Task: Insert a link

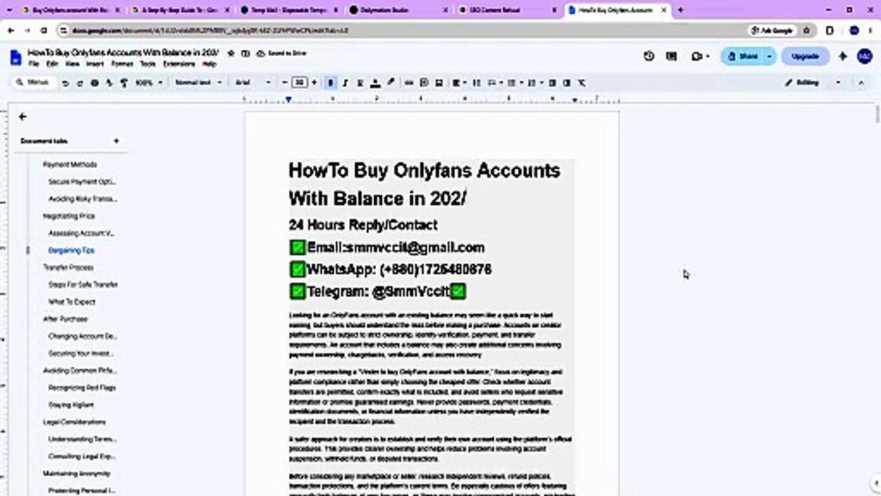Action: (409, 83)
